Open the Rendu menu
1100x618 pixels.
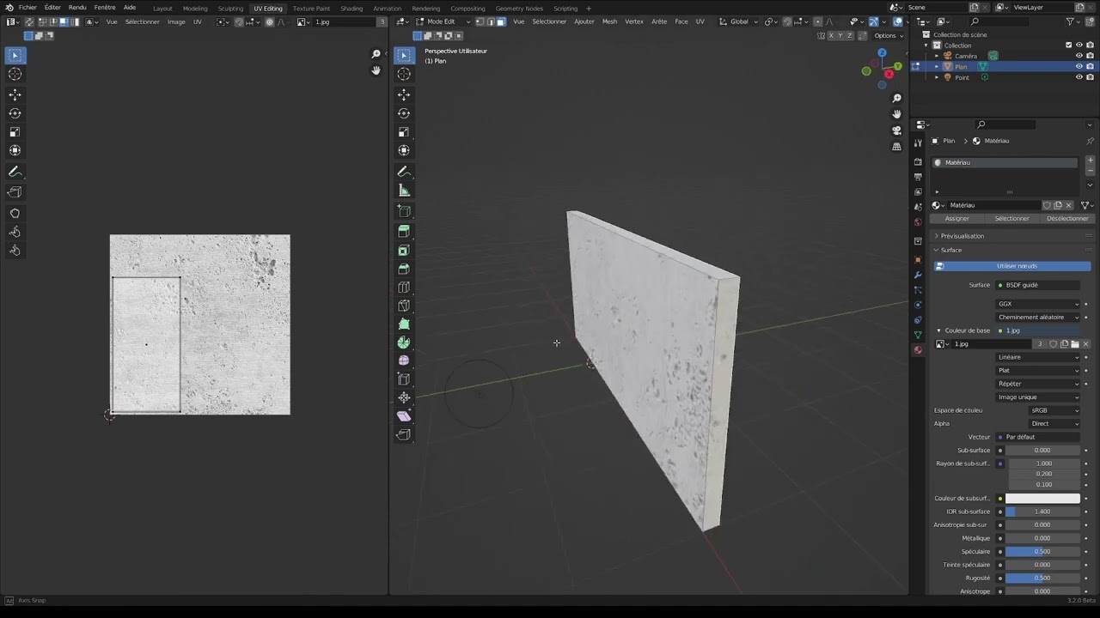click(x=77, y=8)
